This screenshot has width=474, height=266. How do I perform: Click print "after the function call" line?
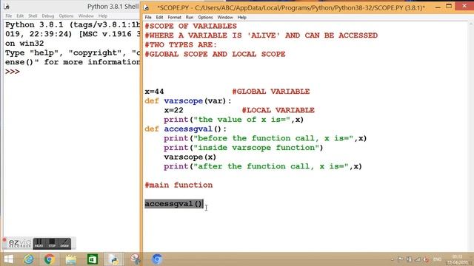point(263,166)
